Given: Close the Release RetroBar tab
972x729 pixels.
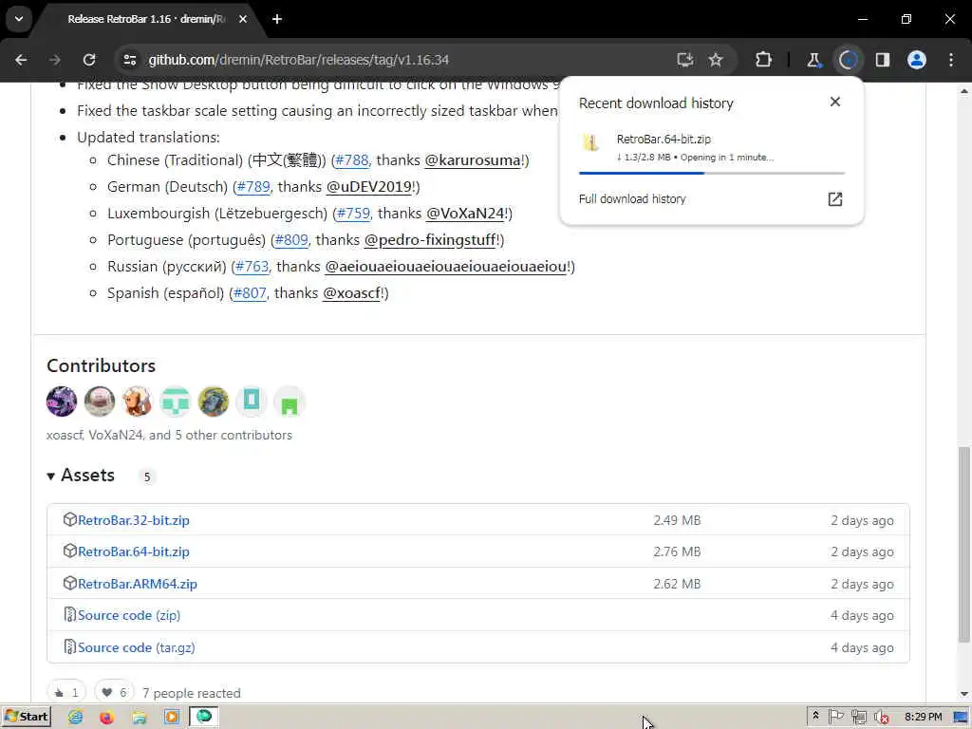Looking at the screenshot, I should coord(243,19).
